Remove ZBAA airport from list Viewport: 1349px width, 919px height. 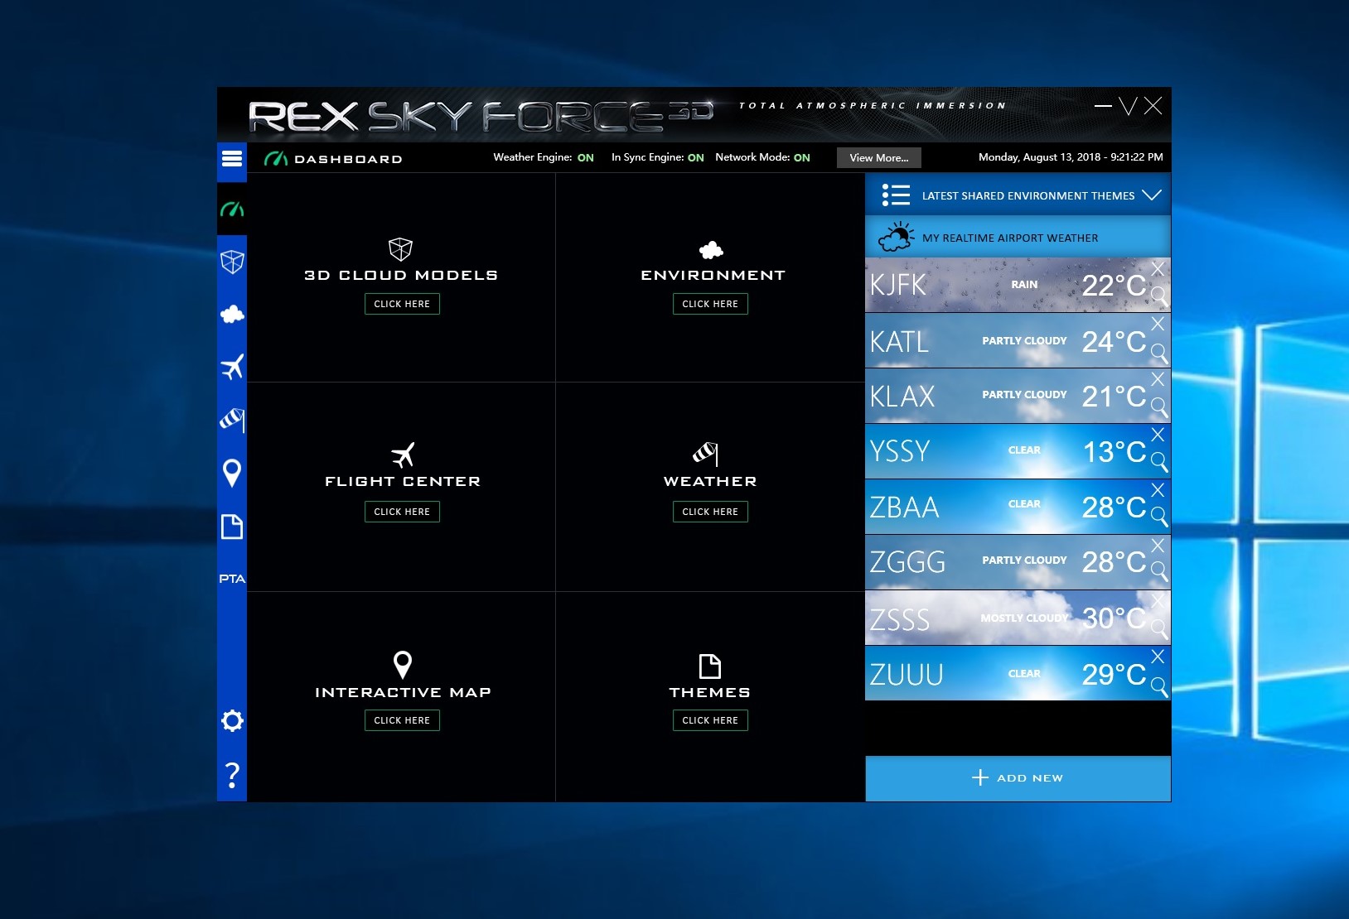click(x=1158, y=490)
